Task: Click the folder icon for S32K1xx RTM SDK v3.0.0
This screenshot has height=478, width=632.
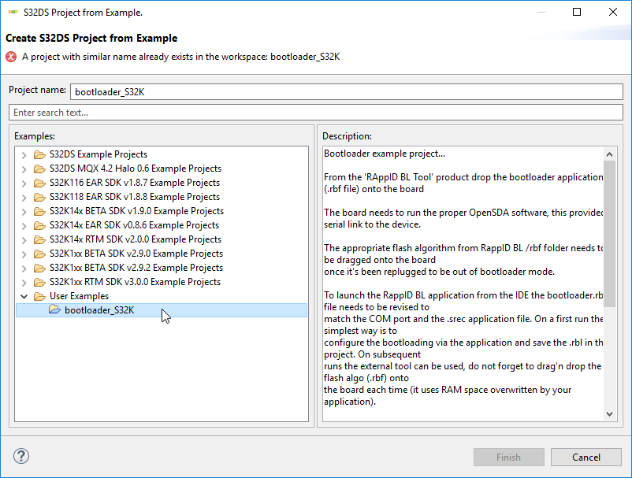Action: [x=39, y=282]
